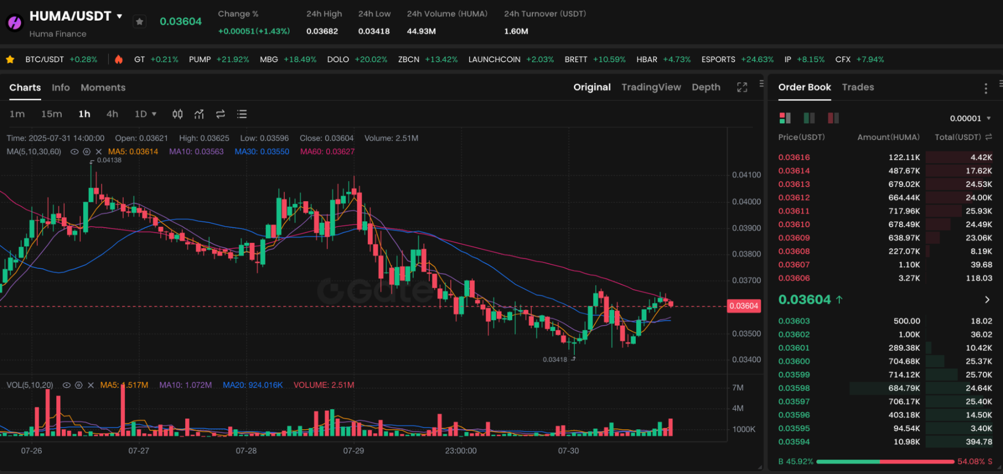Viewport: 1003px width, 474px height.
Task: Click the chart panel drag handle icon
Action: 761,83
